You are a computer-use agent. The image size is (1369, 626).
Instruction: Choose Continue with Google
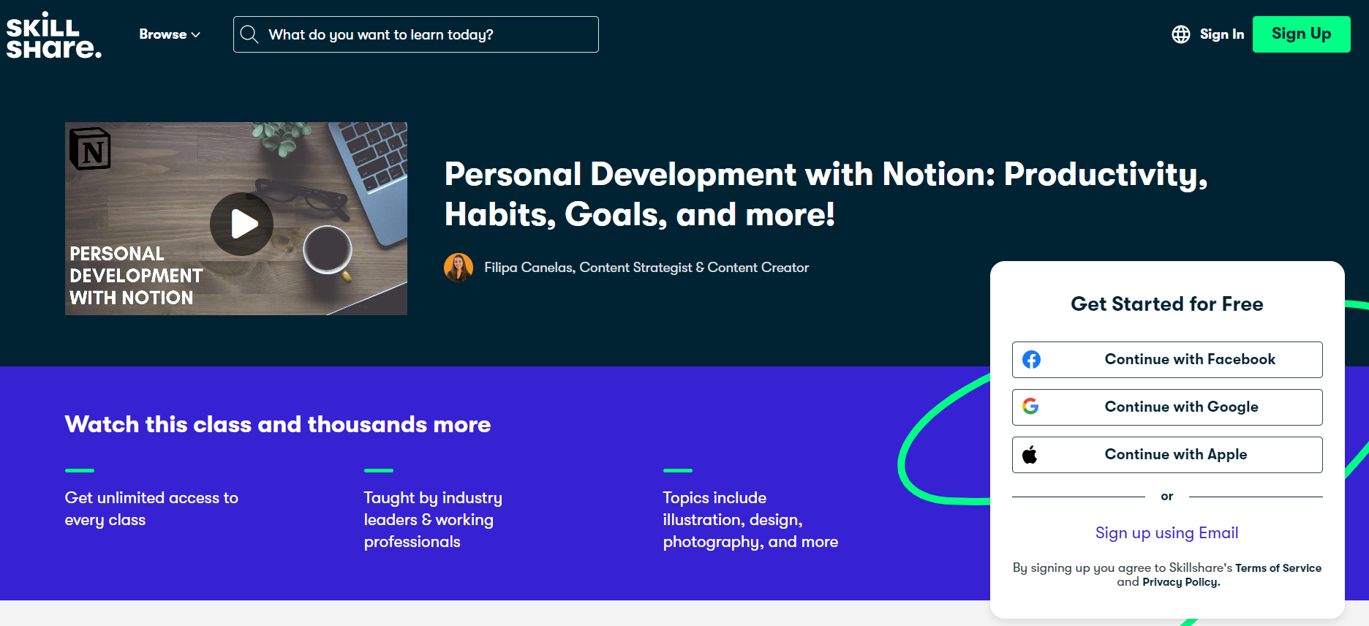1166,407
